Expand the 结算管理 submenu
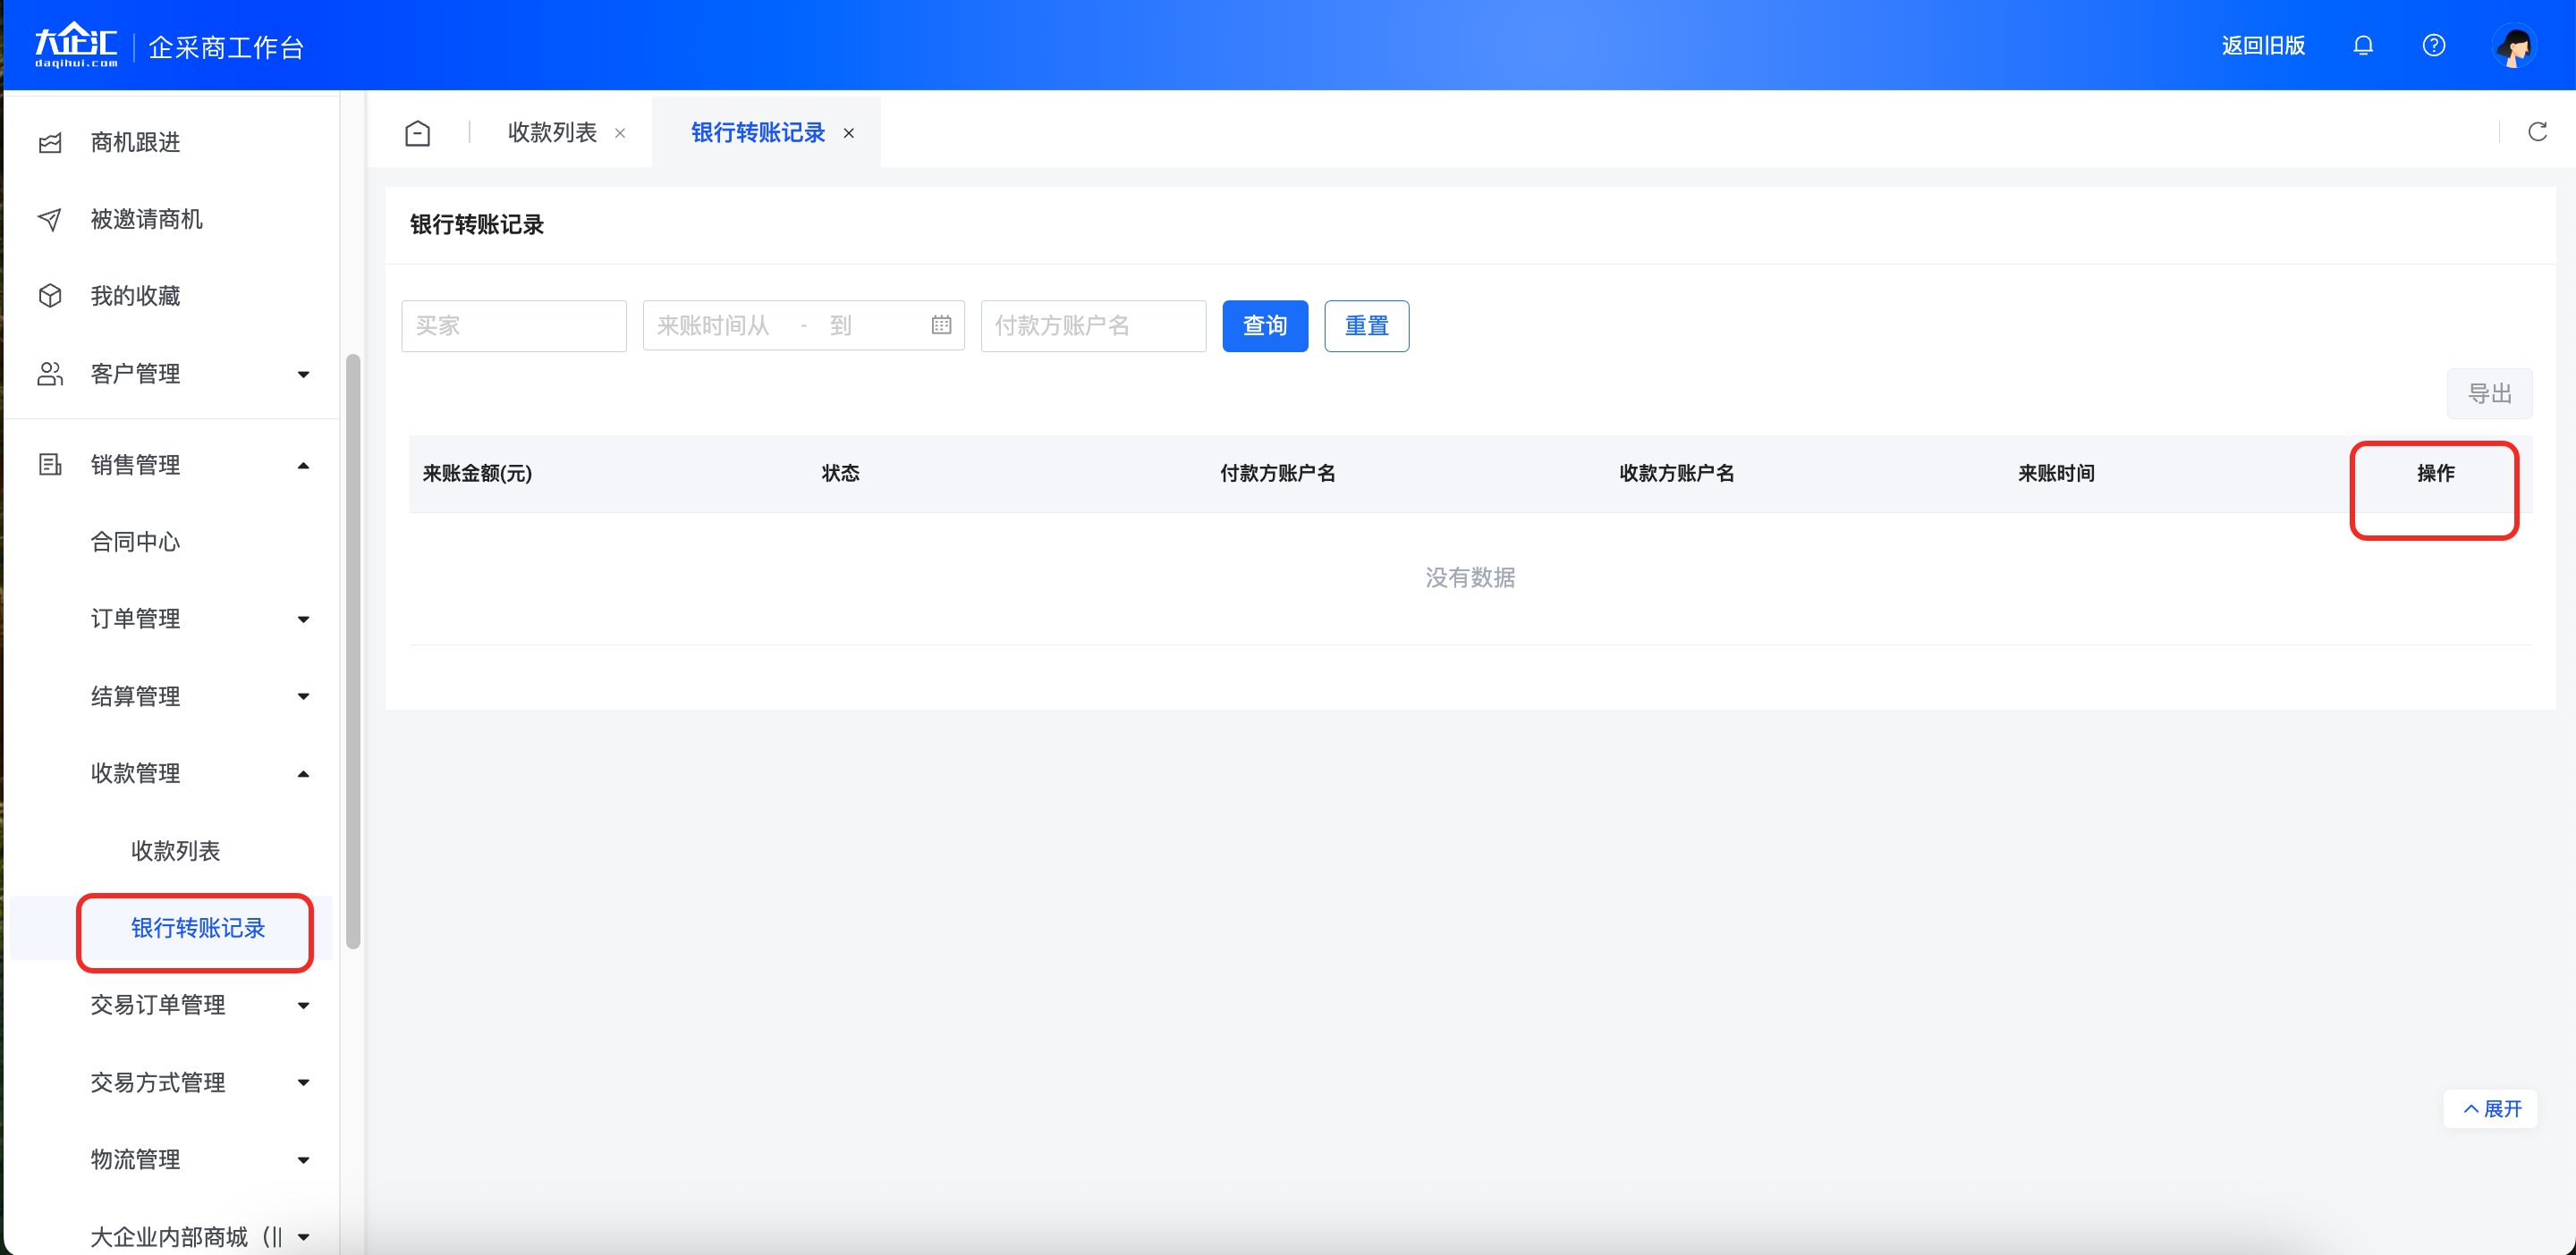The image size is (2576, 1255). click(303, 696)
